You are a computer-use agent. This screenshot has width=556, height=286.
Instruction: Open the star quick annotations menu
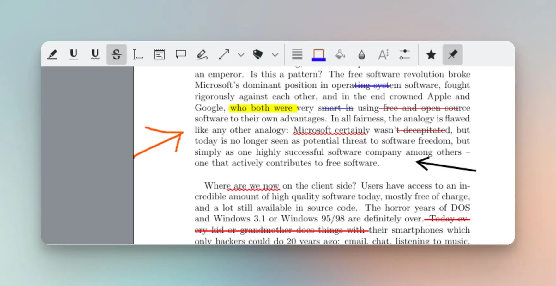tap(431, 54)
